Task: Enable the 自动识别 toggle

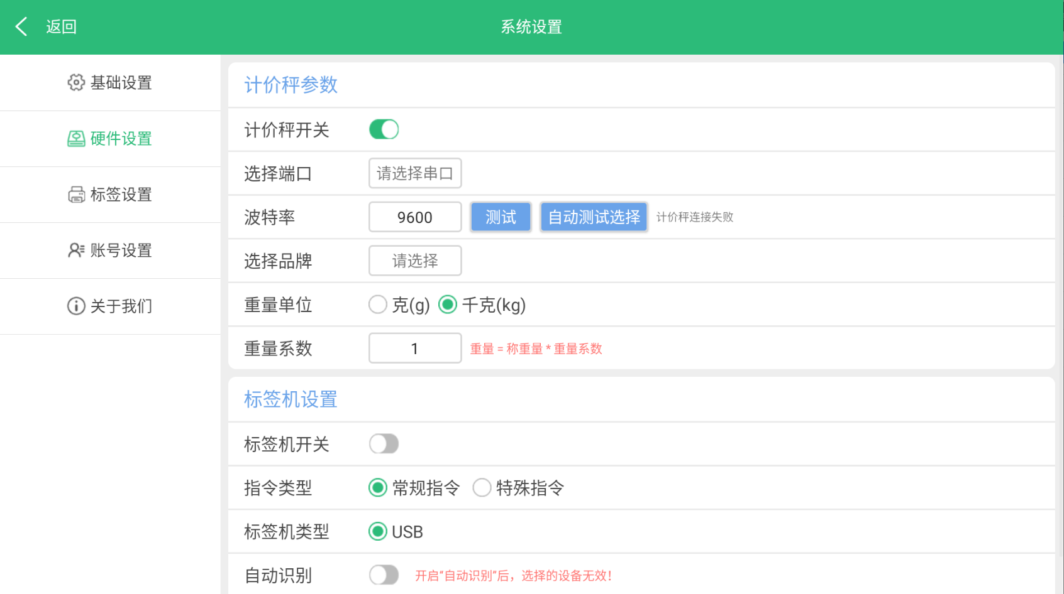Action: click(x=384, y=575)
